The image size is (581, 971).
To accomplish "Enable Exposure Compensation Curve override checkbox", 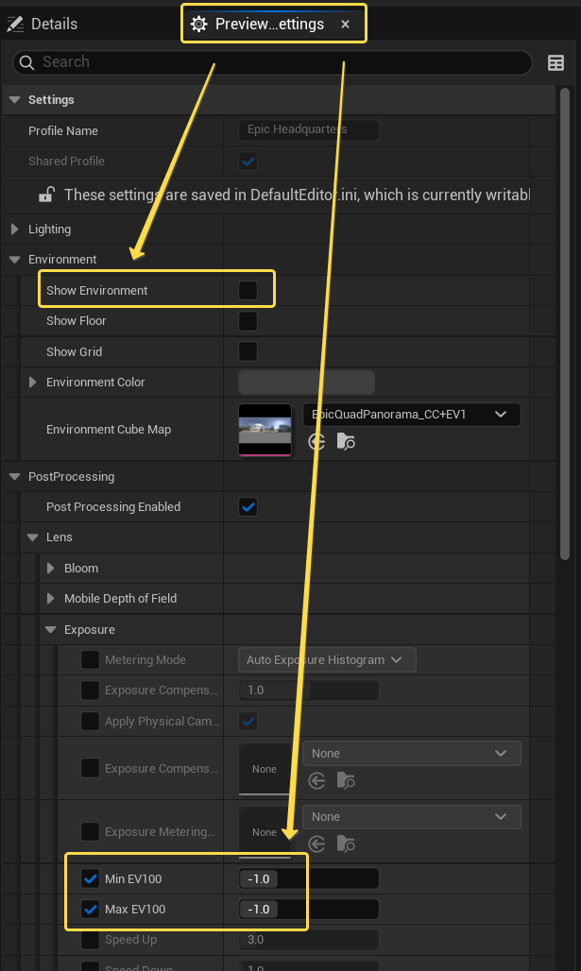I will coord(90,768).
